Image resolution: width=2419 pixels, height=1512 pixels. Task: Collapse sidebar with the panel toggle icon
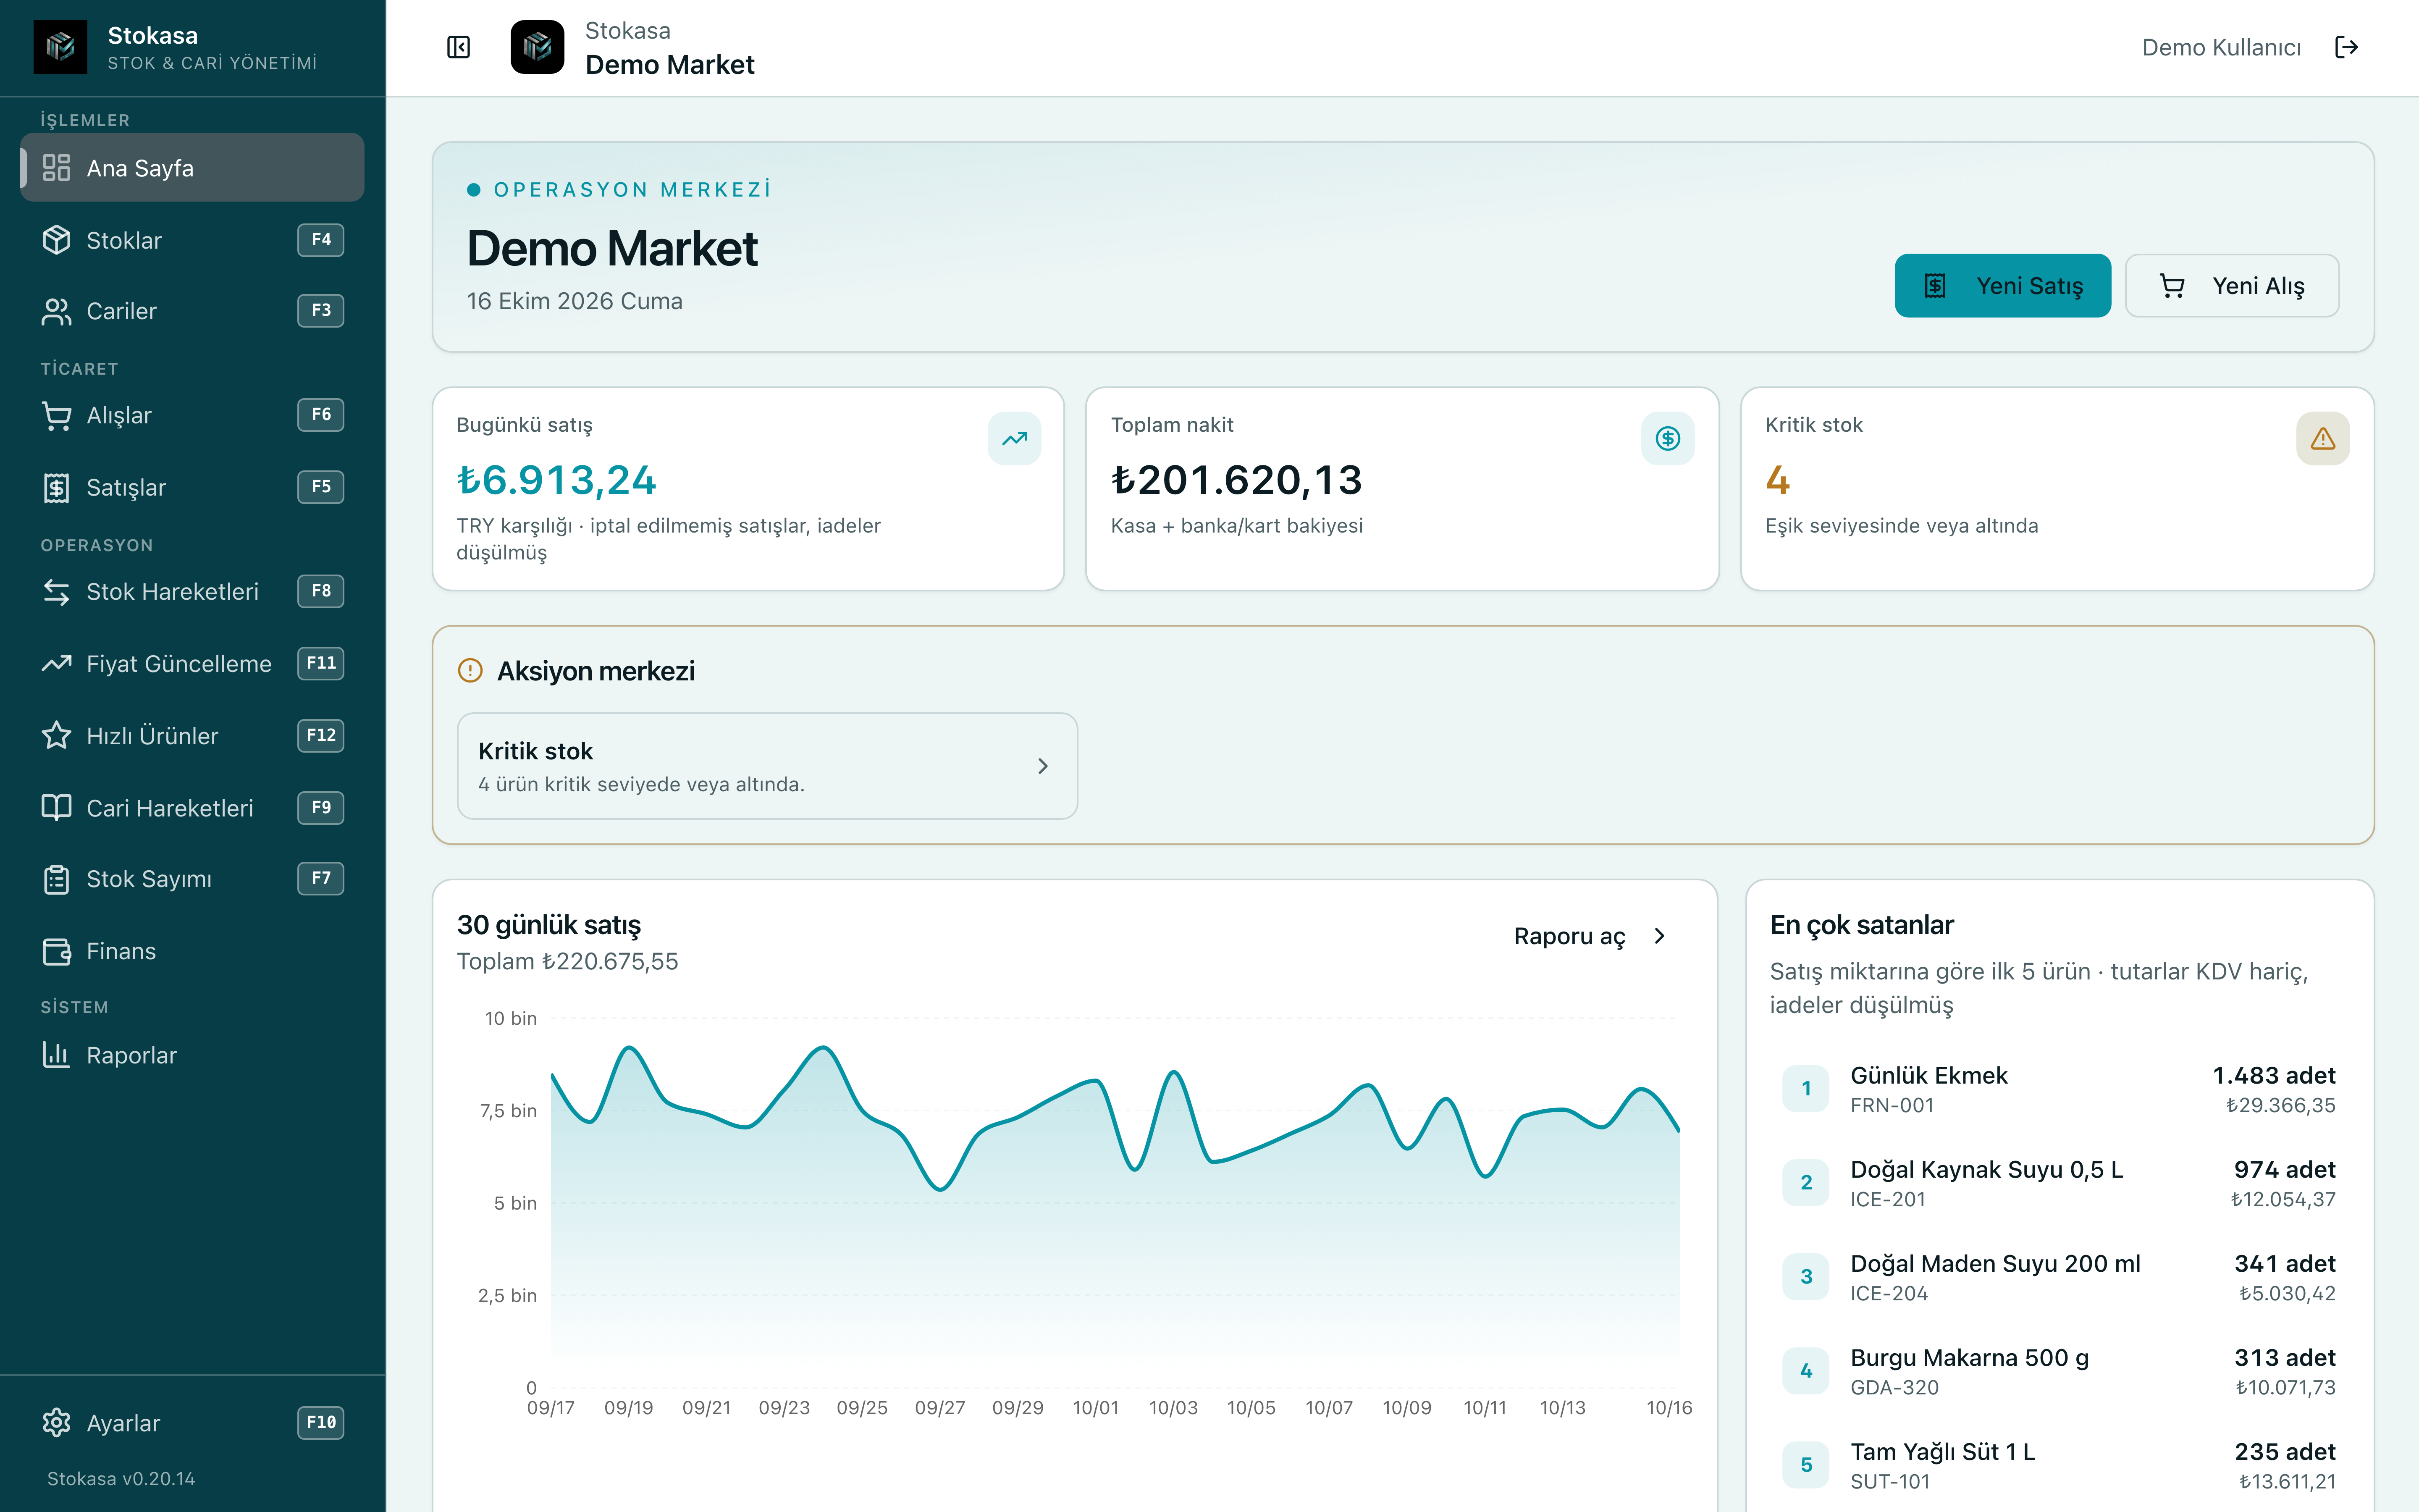pyautogui.click(x=458, y=47)
